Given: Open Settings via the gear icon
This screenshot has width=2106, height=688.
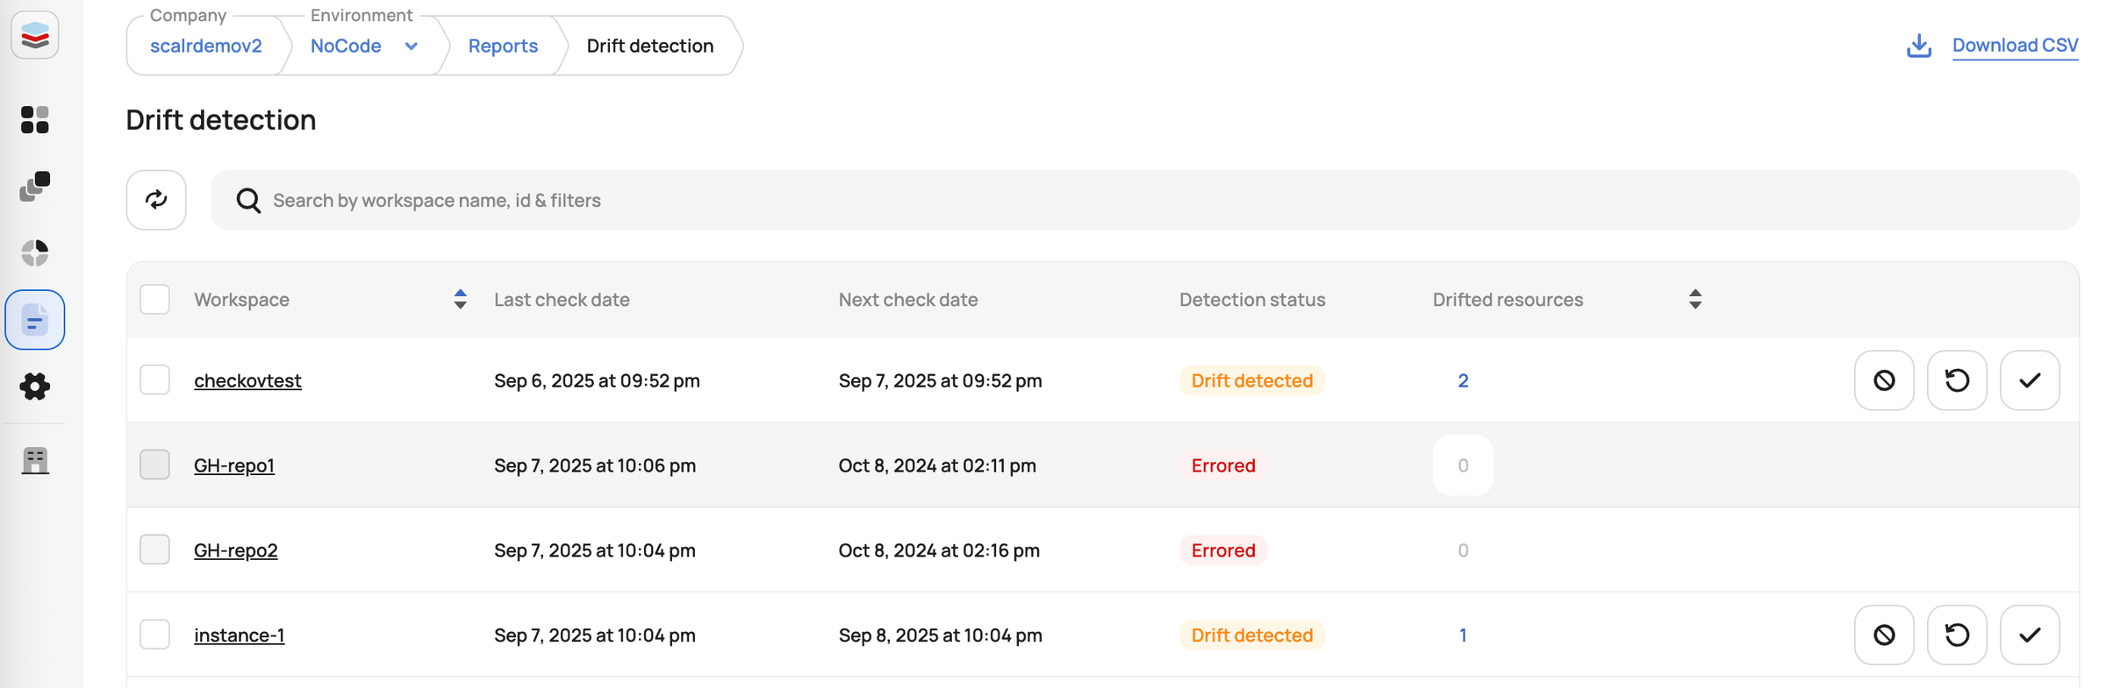Looking at the screenshot, I should tap(35, 387).
